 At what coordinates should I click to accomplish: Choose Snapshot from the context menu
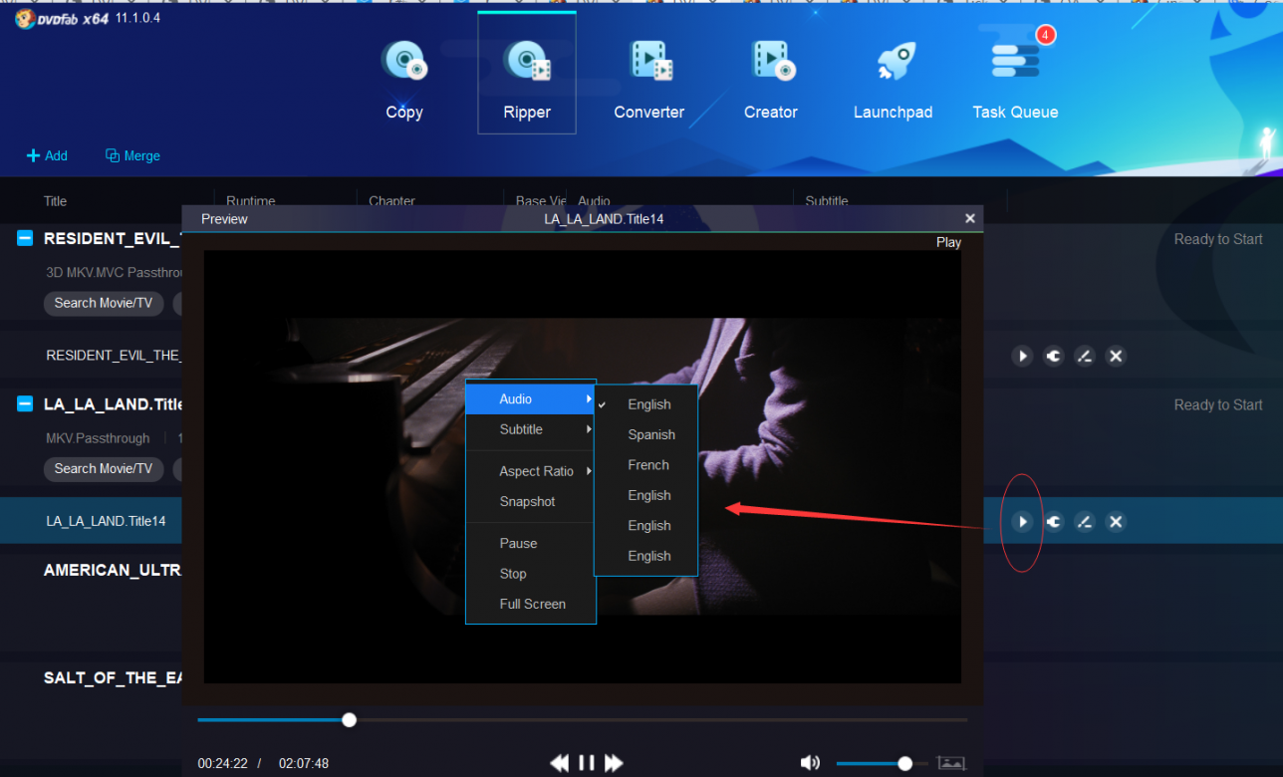(531, 501)
